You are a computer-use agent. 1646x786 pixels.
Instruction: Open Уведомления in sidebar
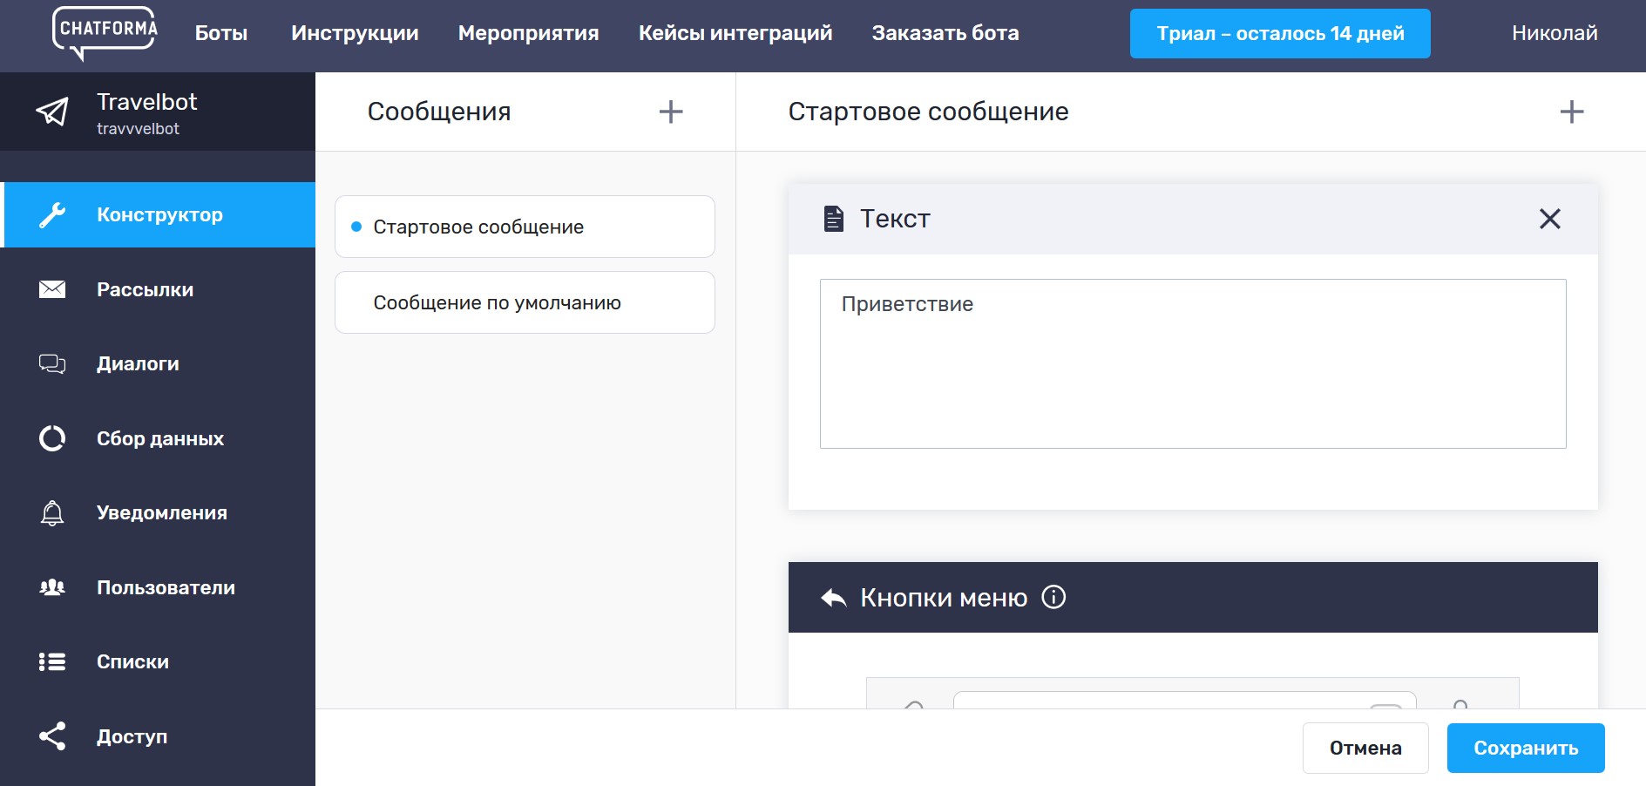[x=161, y=512]
